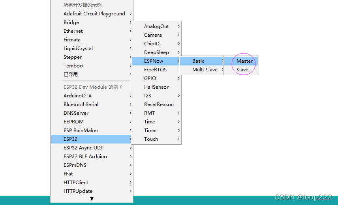Select the highlighted ESPNow entry
This screenshot has width=338, height=205.
pyautogui.click(x=156, y=61)
